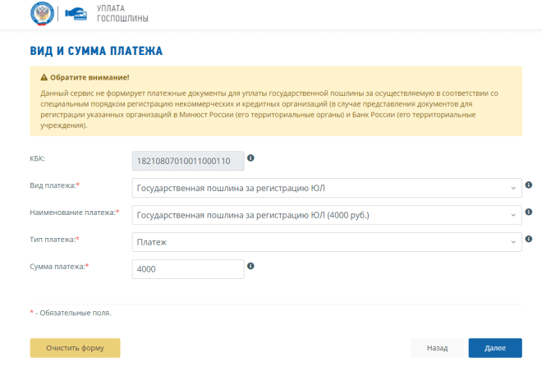
Task: Select the Тип платежа dropdown
Action: [x=326, y=242]
